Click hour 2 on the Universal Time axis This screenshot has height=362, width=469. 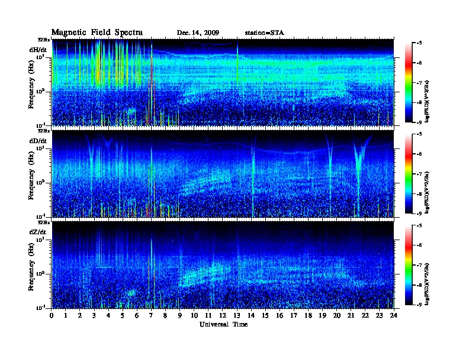80,315
